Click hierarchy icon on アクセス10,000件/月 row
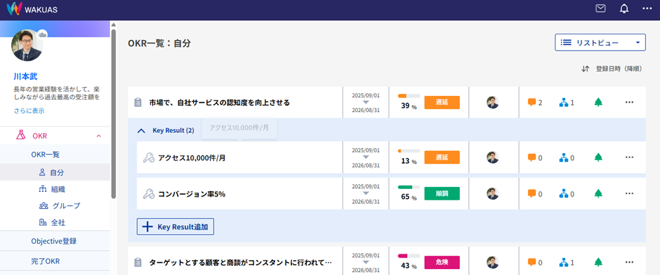The image size is (660, 275). click(564, 158)
